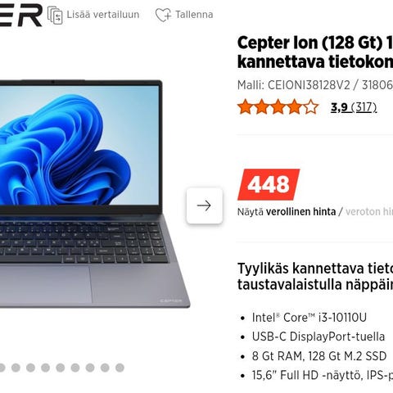Switch to verollinen hinta price view
Viewport: 393px width, 393px height.
tap(300, 212)
